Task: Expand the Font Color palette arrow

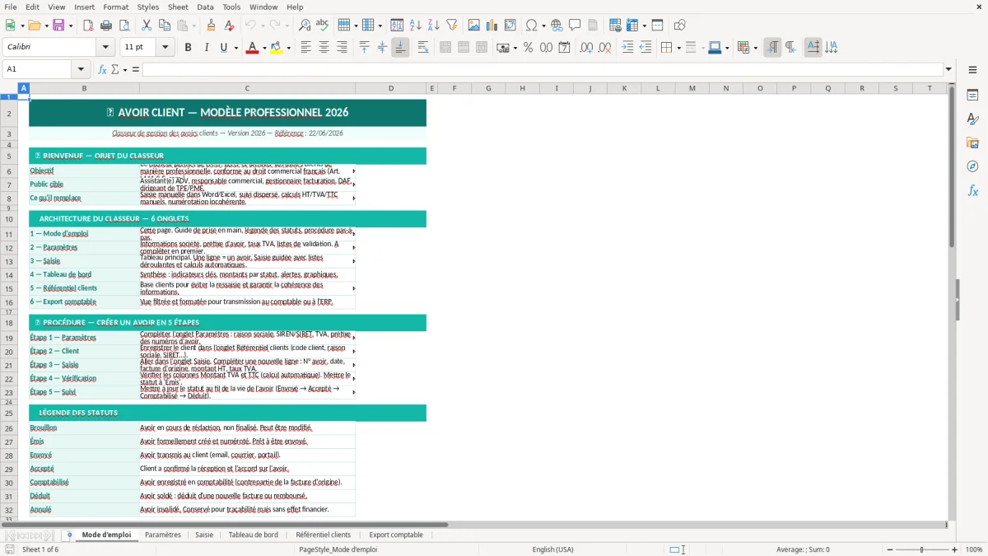Action: (263, 48)
